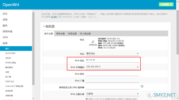The height and width of the screenshot is (100, 179).
Task: Click the 一般配置 section heading
Action: (x=49, y=26)
